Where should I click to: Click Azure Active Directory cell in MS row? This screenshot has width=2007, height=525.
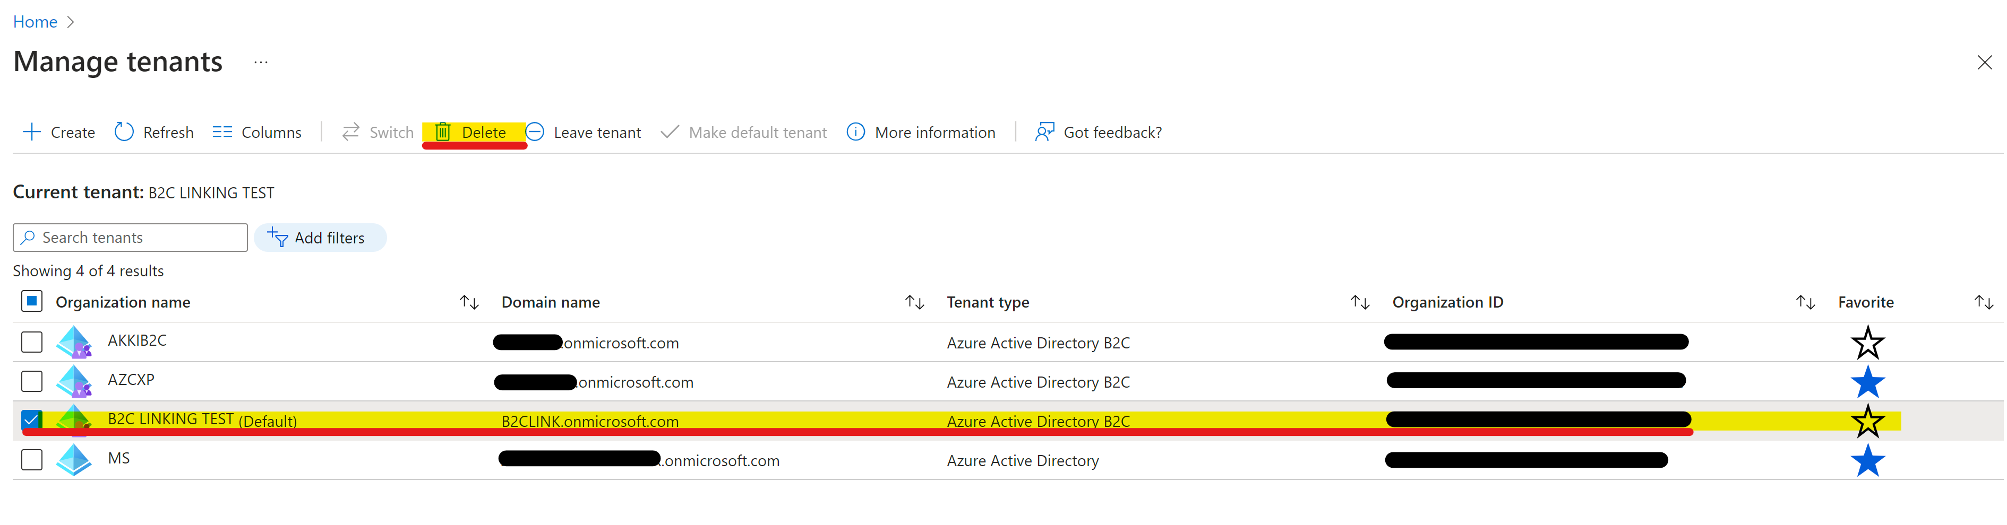[1022, 461]
